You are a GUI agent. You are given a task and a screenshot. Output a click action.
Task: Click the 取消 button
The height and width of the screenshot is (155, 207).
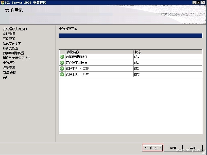coord(173,148)
